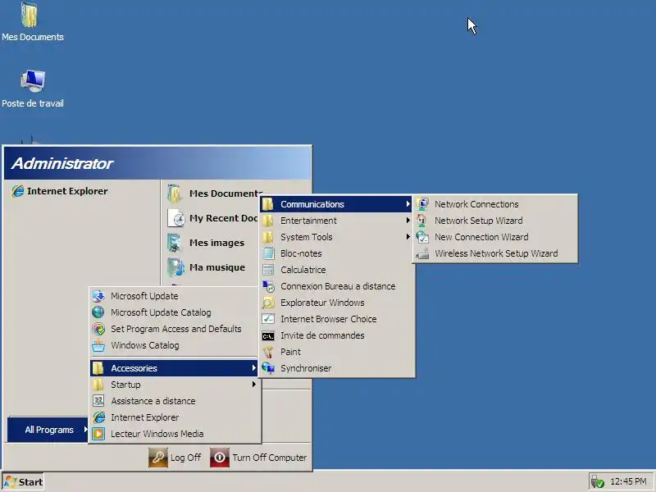
Task: Select the Startup menu entry
Action: point(174,385)
